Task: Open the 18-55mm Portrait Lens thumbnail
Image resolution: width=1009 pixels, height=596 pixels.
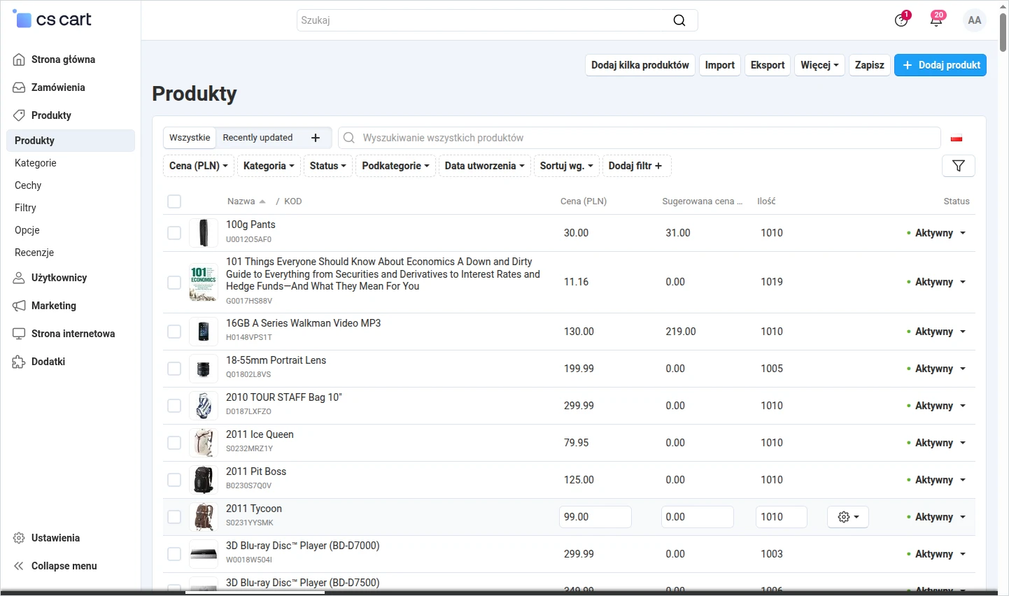Action: tap(204, 369)
